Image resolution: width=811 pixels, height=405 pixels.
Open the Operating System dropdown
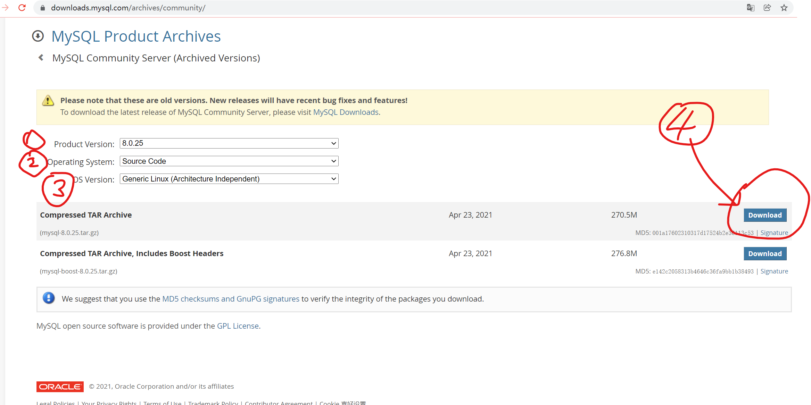pyautogui.click(x=229, y=161)
